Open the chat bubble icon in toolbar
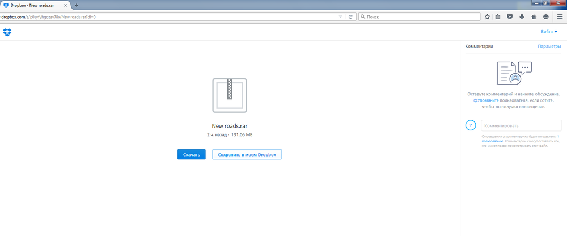 click(x=545, y=16)
